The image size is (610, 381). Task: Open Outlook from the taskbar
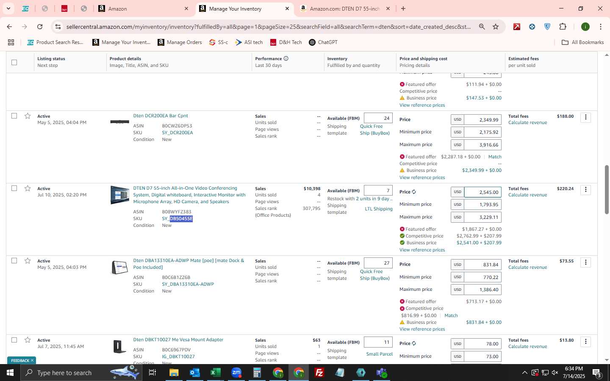(194, 373)
